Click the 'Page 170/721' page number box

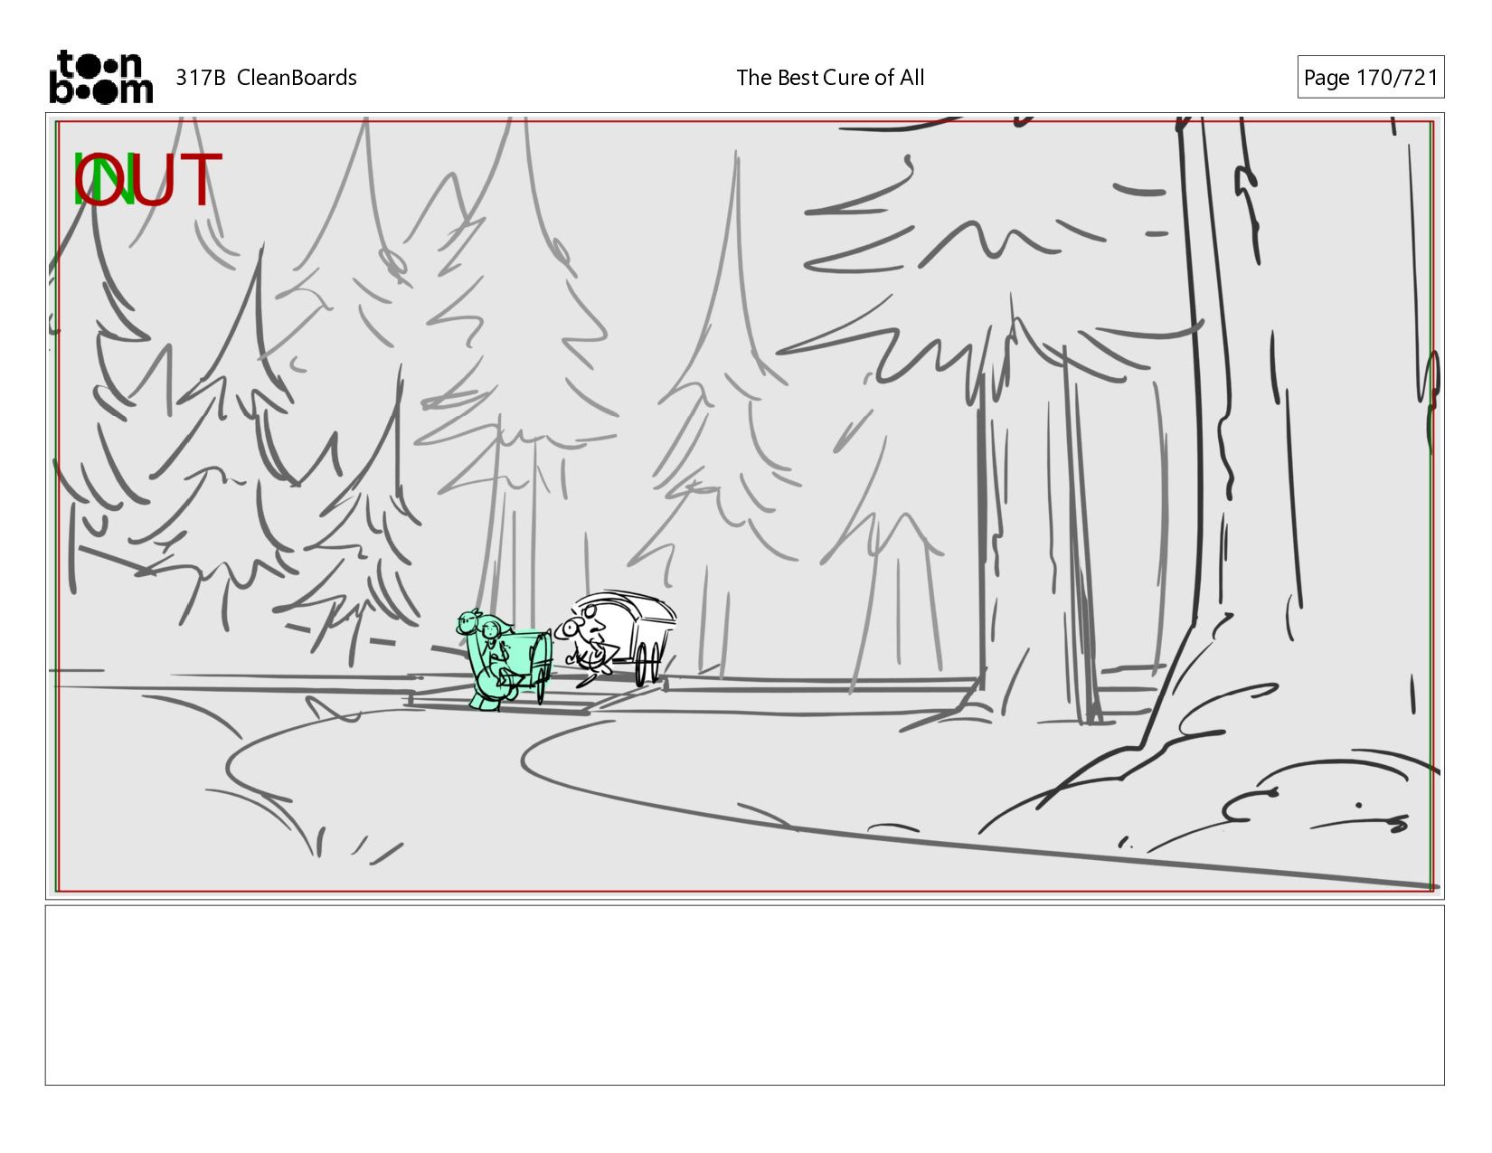[x=1370, y=78]
